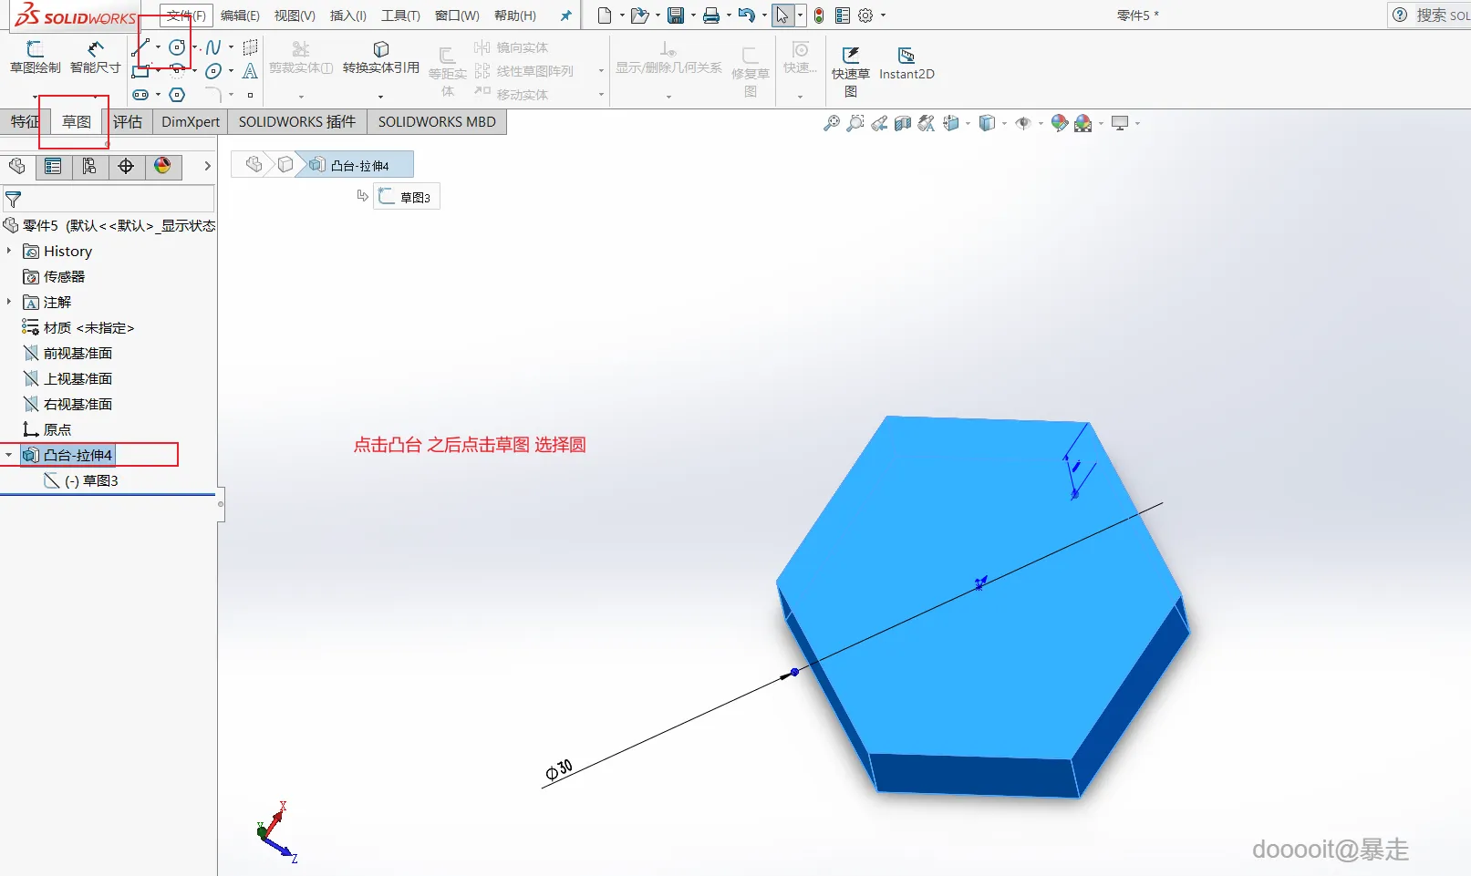The height and width of the screenshot is (876, 1471).
Task: Open the FeatureManager design tree tab
Action: click(17, 166)
